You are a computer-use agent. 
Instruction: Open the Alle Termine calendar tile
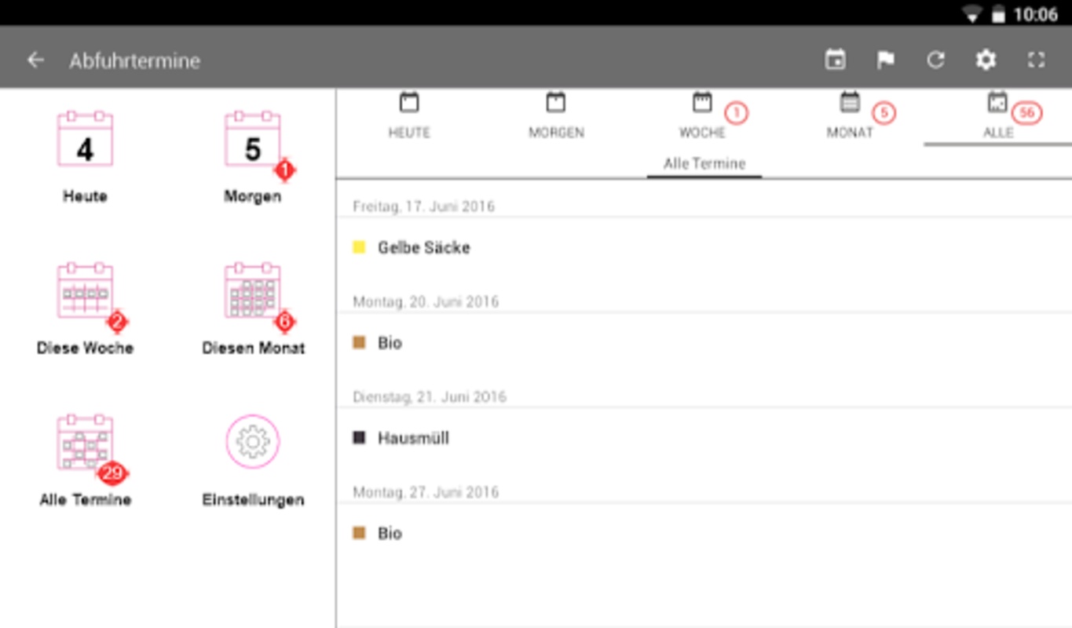(x=85, y=442)
